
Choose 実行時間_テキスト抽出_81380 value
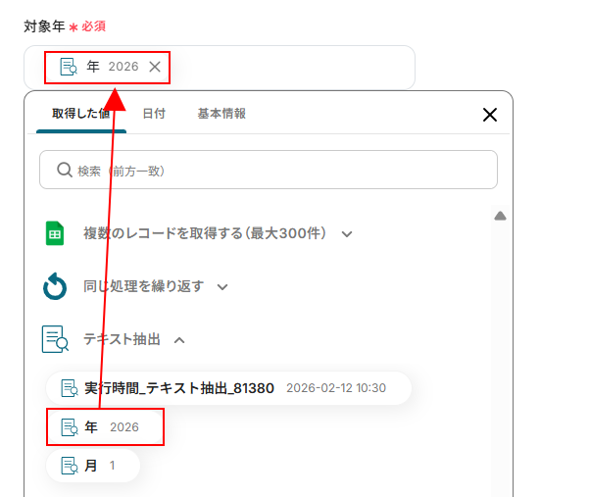coord(228,388)
